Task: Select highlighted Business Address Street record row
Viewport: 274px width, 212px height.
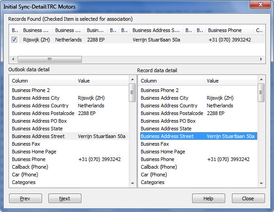Action: (198, 136)
